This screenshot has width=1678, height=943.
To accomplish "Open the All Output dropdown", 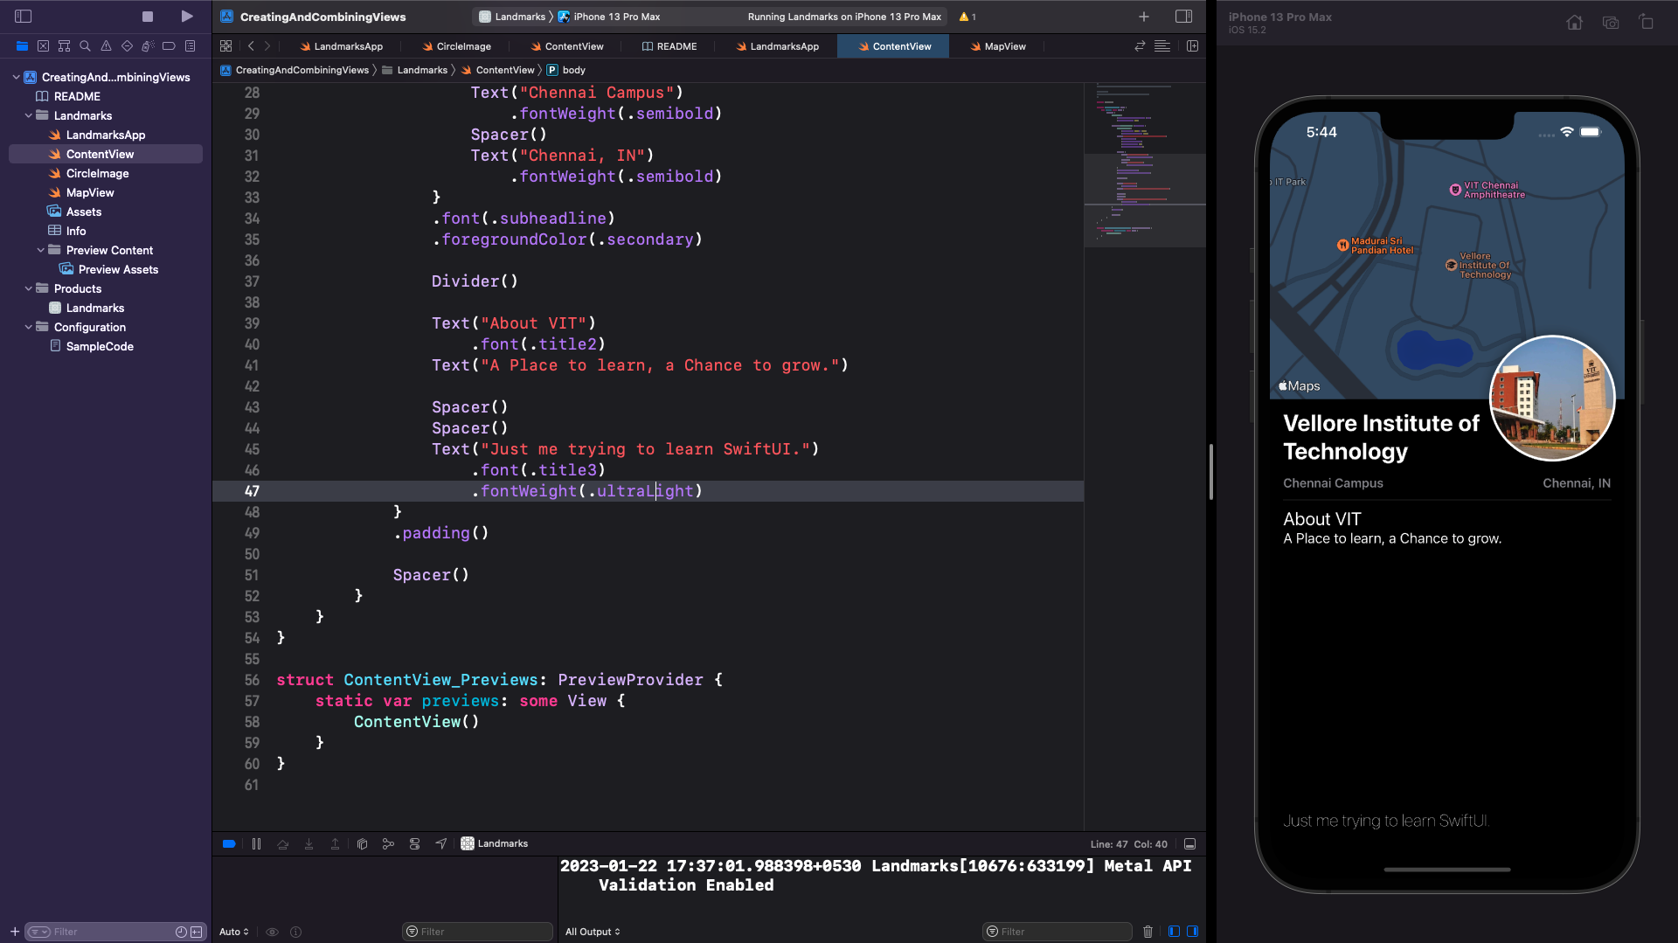I will [593, 931].
